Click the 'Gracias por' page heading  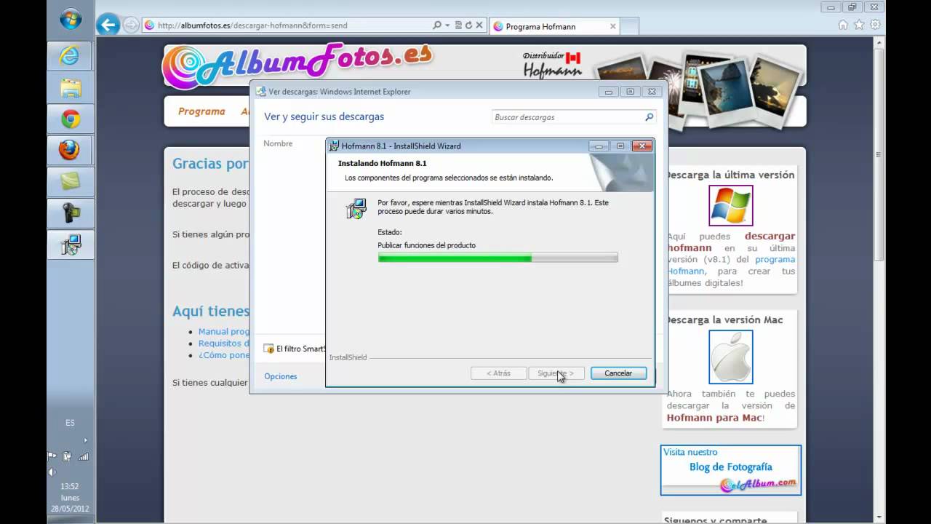[x=210, y=163]
